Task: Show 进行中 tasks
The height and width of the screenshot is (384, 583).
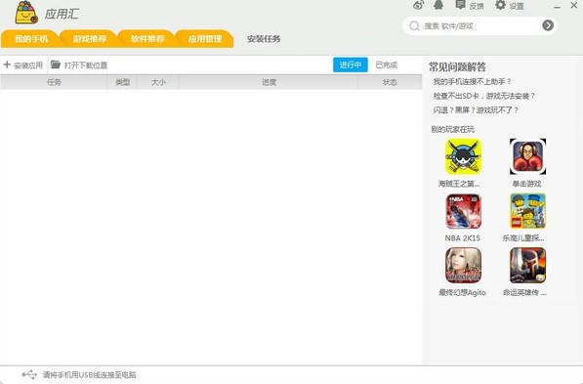Action: 351,64
